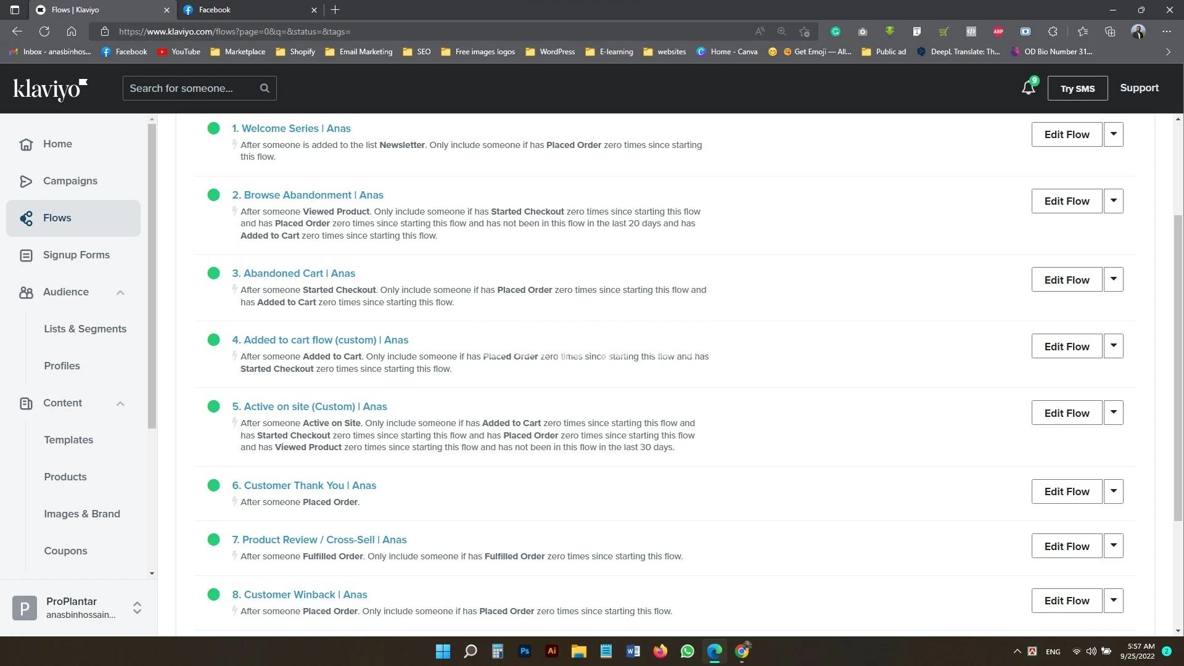This screenshot has height=666, width=1184.
Task: Click the Home house icon in sidebar
Action: click(x=26, y=144)
